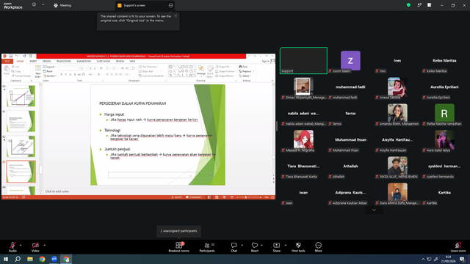Click the zoom baa01 Z avatar tile

coord(350,60)
